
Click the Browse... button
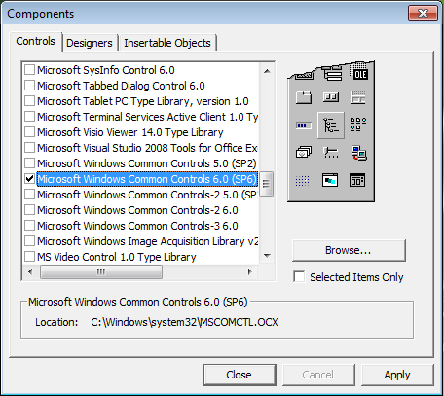coord(349,250)
